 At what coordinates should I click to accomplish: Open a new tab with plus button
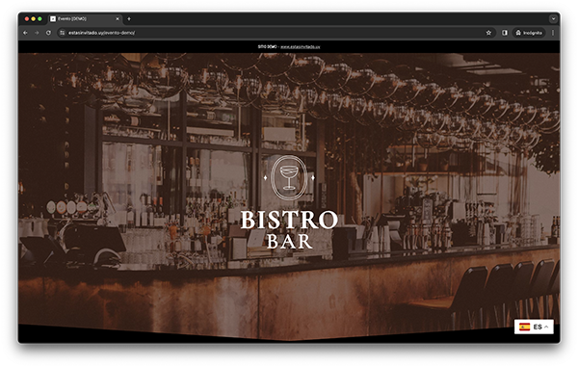(x=129, y=19)
